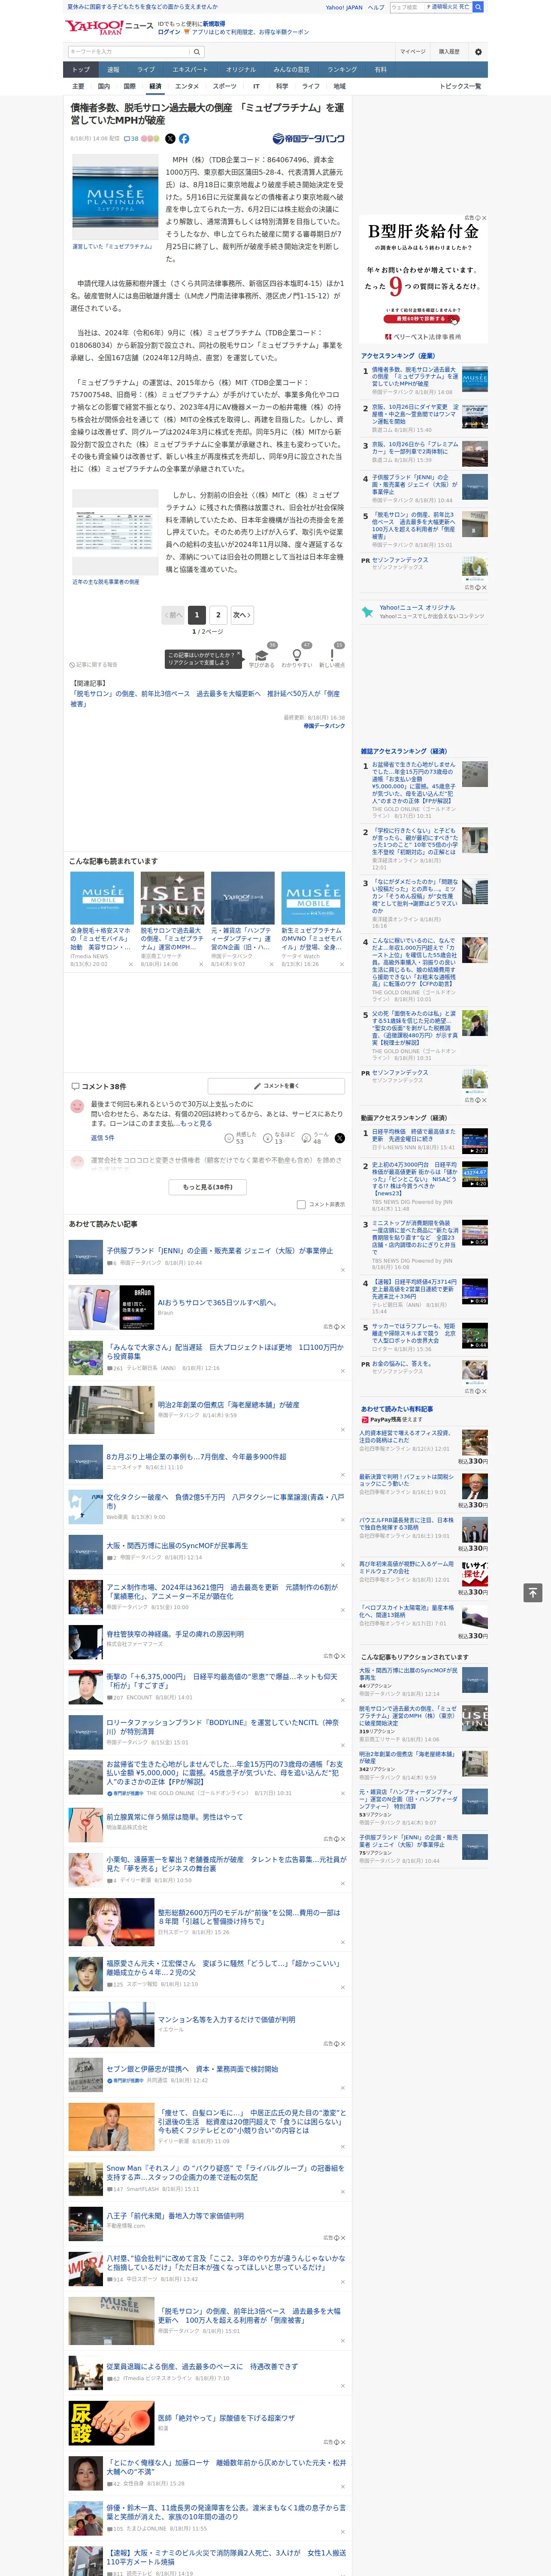The image size is (551, 2576).
Task: Click the ヘルプ link in header
Action: 375,7
